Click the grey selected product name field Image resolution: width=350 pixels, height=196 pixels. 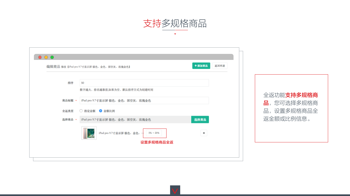click(x=135, y=120)
